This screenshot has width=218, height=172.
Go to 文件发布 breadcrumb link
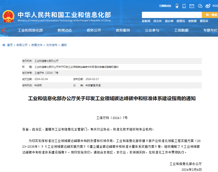[x=52, y=45]
